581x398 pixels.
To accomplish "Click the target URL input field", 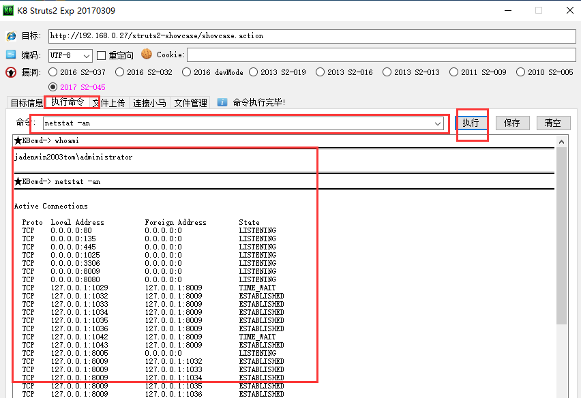I will pyautogui.click(x=312, y=36).
